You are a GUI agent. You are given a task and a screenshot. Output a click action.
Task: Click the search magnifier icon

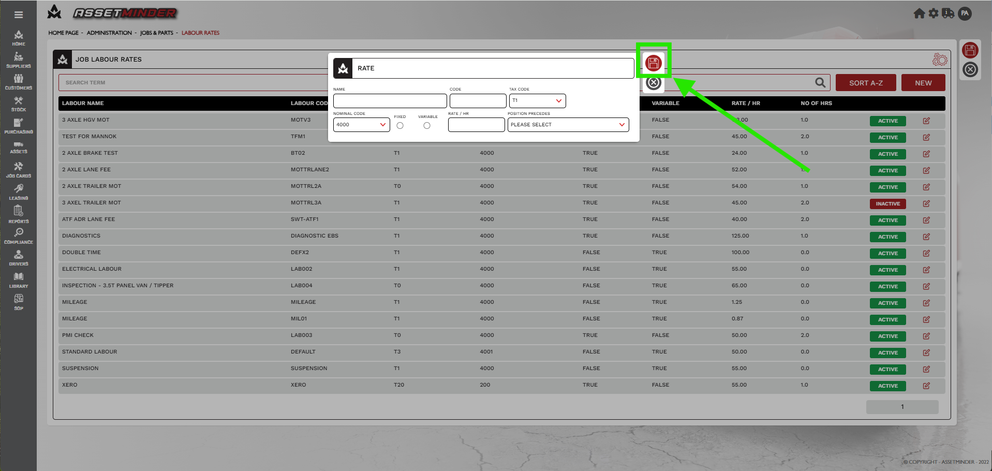click(820, 83)
